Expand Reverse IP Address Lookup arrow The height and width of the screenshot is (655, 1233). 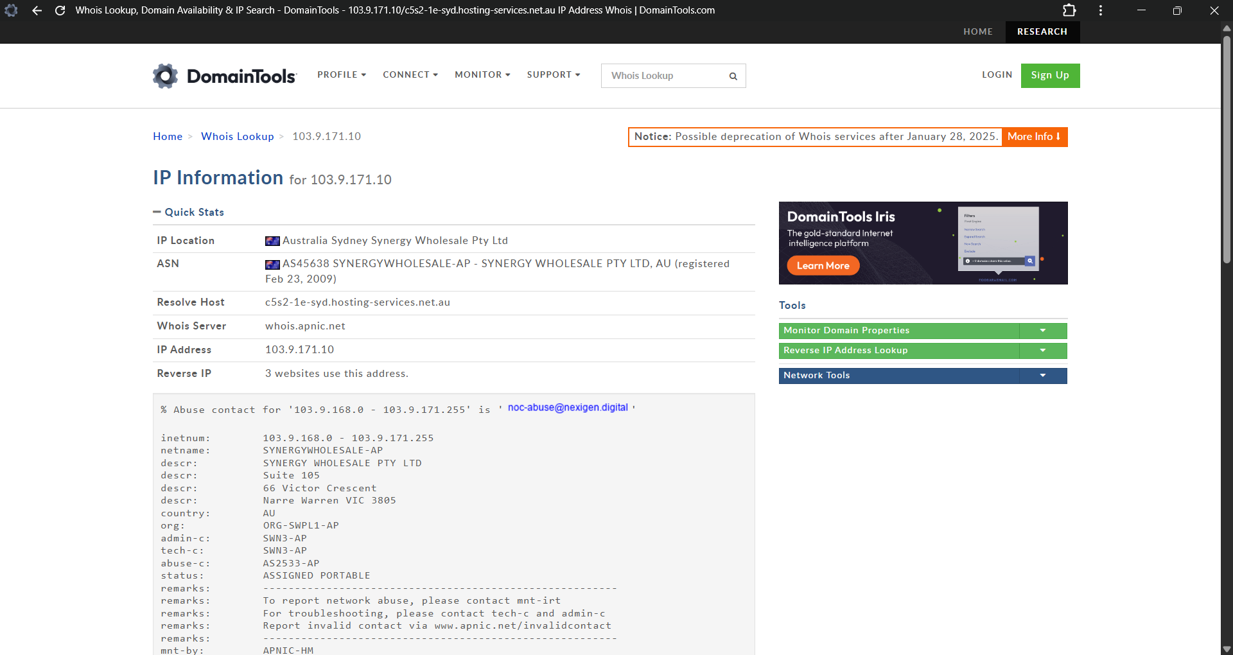(1043, 351)
